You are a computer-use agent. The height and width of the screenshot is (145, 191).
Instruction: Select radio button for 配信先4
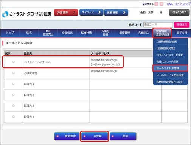[13, 117]
